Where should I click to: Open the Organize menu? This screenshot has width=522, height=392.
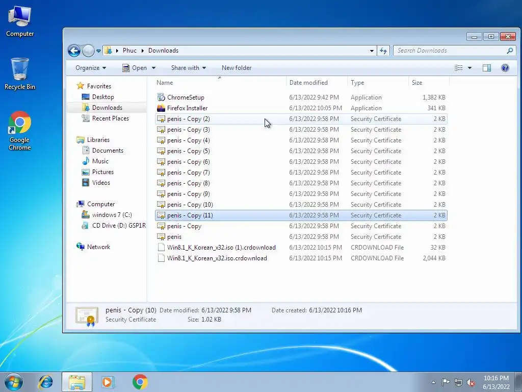pyautogui.click(x=91, y=68)
